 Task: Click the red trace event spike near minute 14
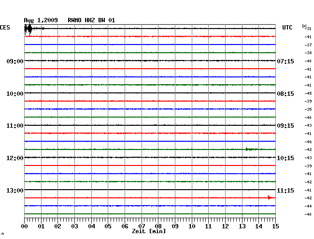[x=270, y=198]
